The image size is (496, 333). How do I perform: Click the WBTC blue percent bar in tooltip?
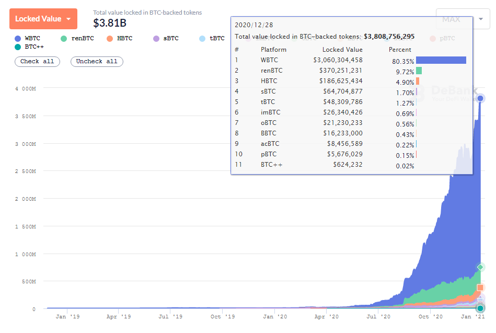[441, 60]
